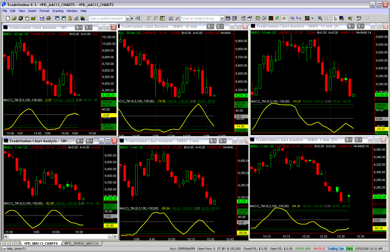Image resolution: width=390 pixels, height=252 pixels.
Task: Click the I button on 10 min chart
Action: point(360,26)
